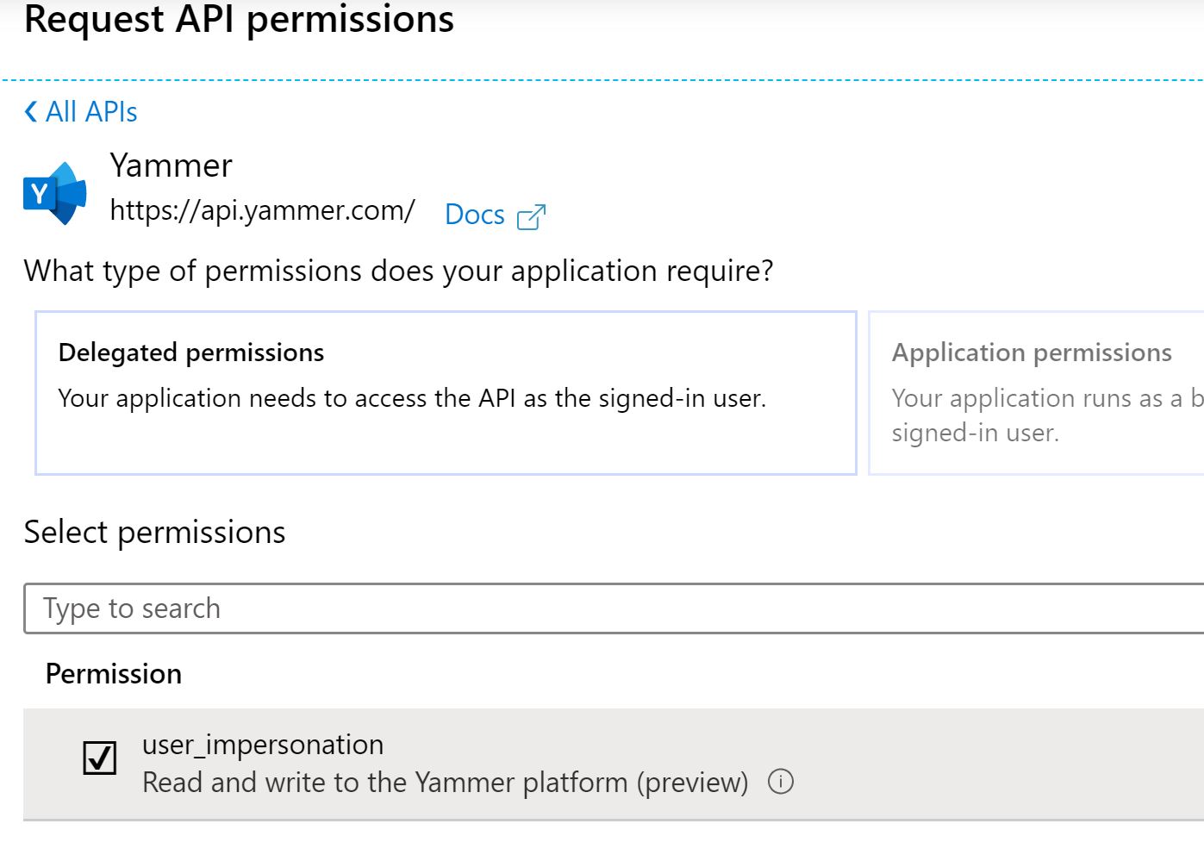Click the https://api.yammer.com/ URL text
The width and height of the screenshot is (1204, 861).
point(262,210)
